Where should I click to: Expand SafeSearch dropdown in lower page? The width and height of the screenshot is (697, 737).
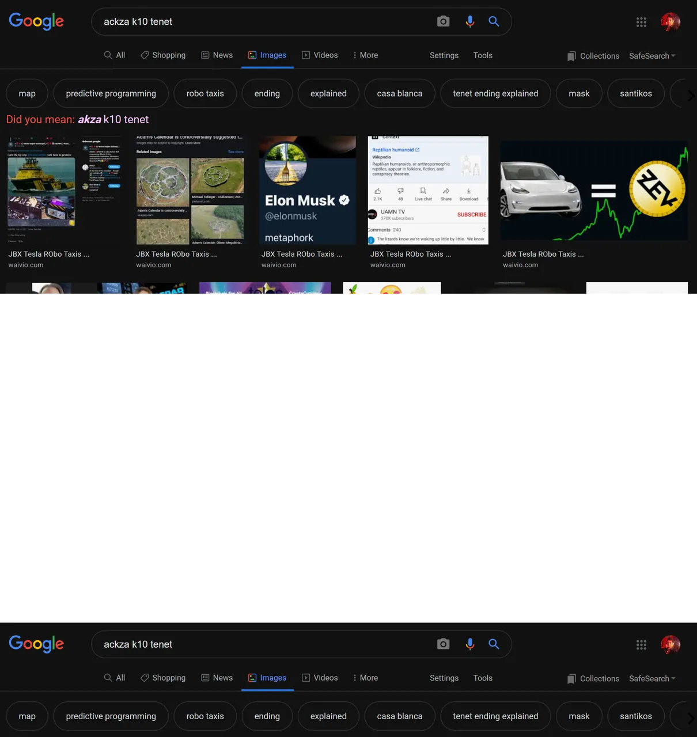(x=652, y=679)
